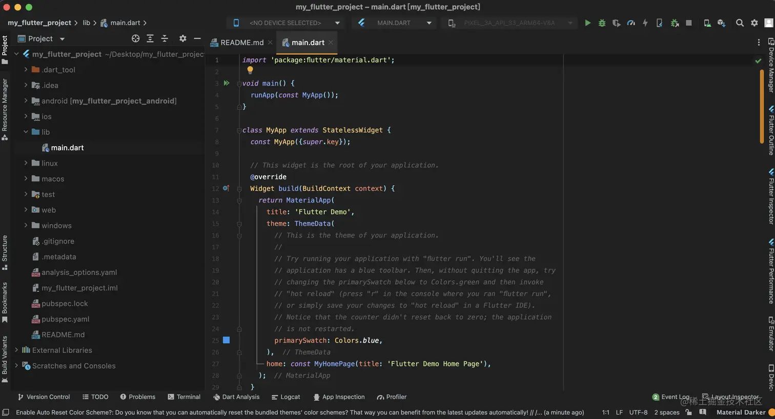The image size is (775, 419).
Task: Click the Flutter Hot Reload lightning icon
Action: (645, 23)
